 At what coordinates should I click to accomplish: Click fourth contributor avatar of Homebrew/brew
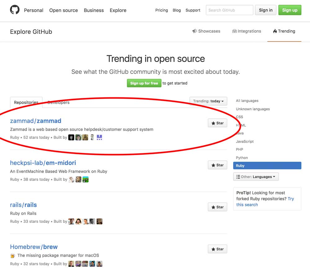point(92,264)
